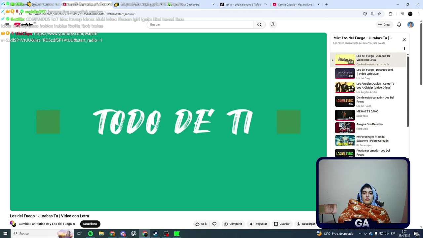Dislike the video with thumbs down

click(x=214, y=224)
